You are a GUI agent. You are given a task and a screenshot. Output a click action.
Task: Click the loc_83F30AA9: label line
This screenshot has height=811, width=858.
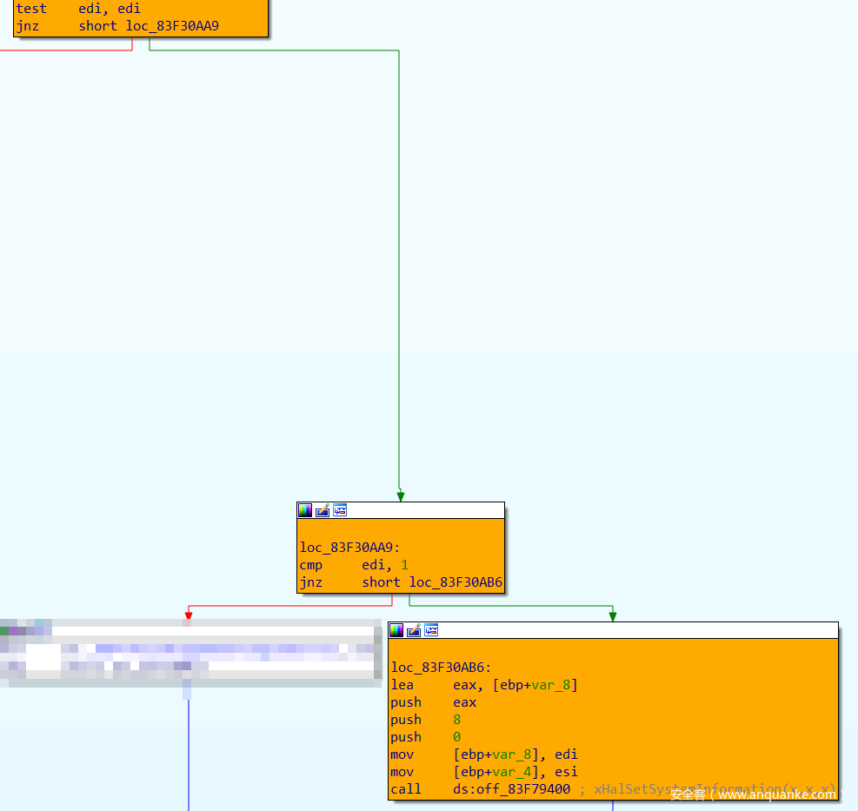[x=349, y=548]
